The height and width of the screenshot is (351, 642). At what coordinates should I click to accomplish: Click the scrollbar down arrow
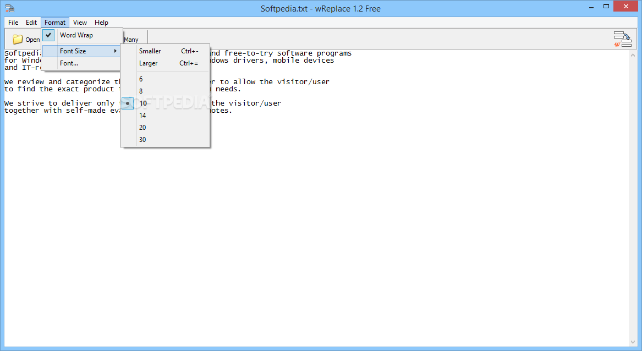tap(633, 342)
